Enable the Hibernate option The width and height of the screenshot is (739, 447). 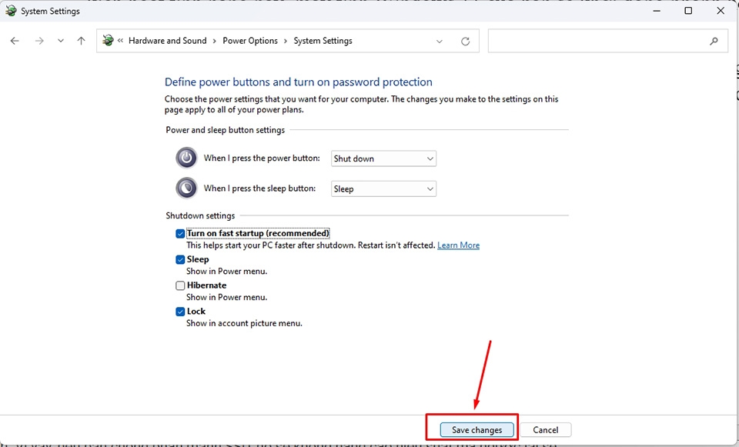179,285
